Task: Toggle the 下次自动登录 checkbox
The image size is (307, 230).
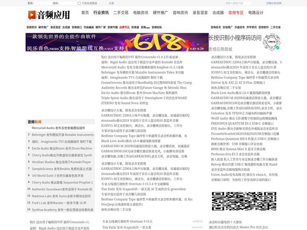Action: coord(79,3)
